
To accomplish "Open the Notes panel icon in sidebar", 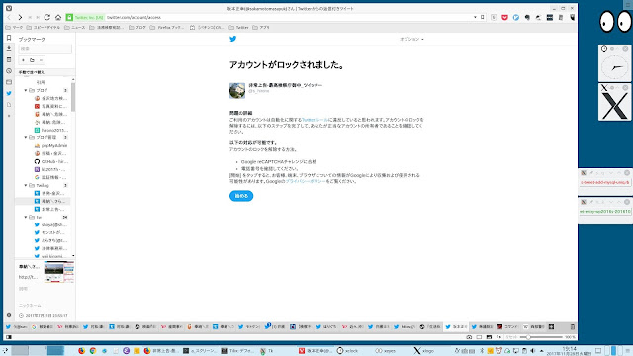I will (9, 59).
